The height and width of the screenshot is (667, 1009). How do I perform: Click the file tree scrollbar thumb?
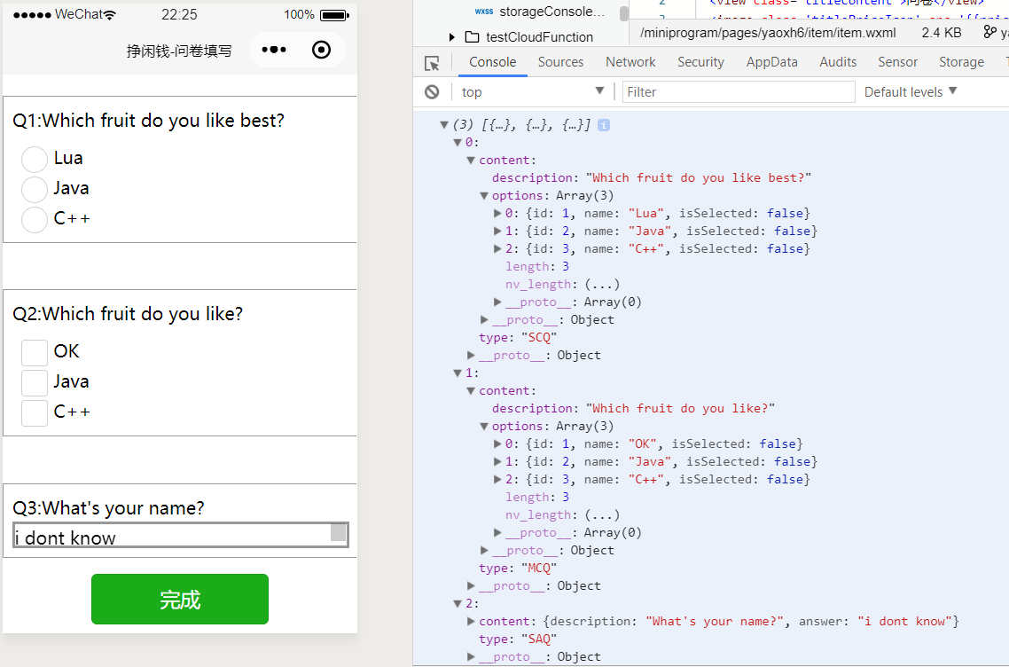click(x=623, y=13)
